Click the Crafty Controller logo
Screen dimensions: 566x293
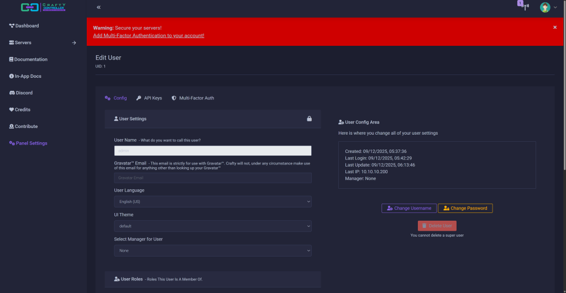pyautogui.click(x=43, y=8)
